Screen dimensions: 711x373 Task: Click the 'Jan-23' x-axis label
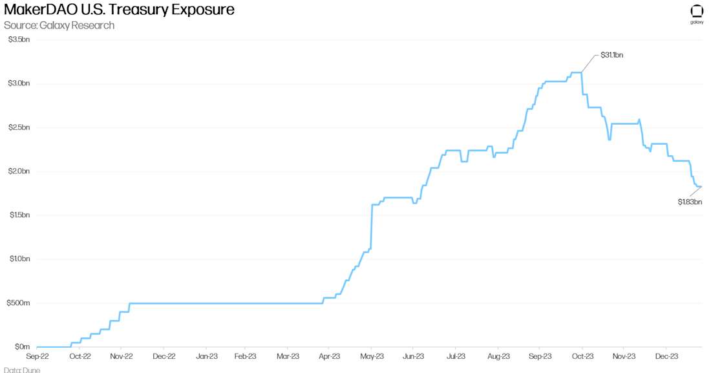207,357
